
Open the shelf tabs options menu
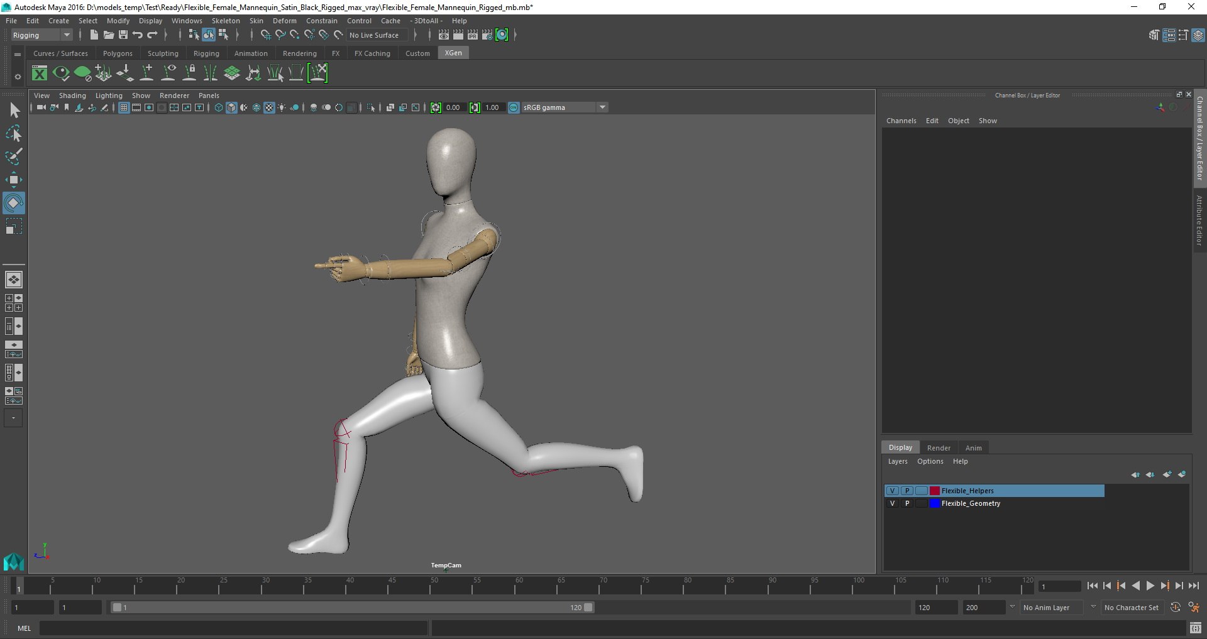coord(18,54)
